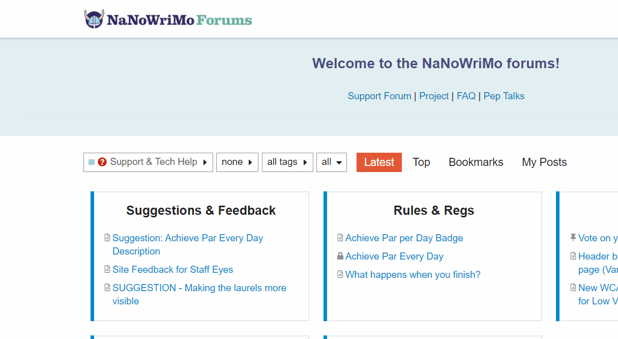Image resolution: width=618 pixels, height=339 pixels.
Task: Open locked topic Achieve Par Every Day
Action: [x=394, y=257]
